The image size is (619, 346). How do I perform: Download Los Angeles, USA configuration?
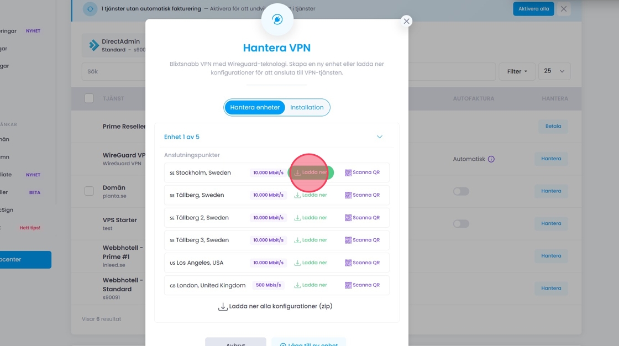point(311,263)
